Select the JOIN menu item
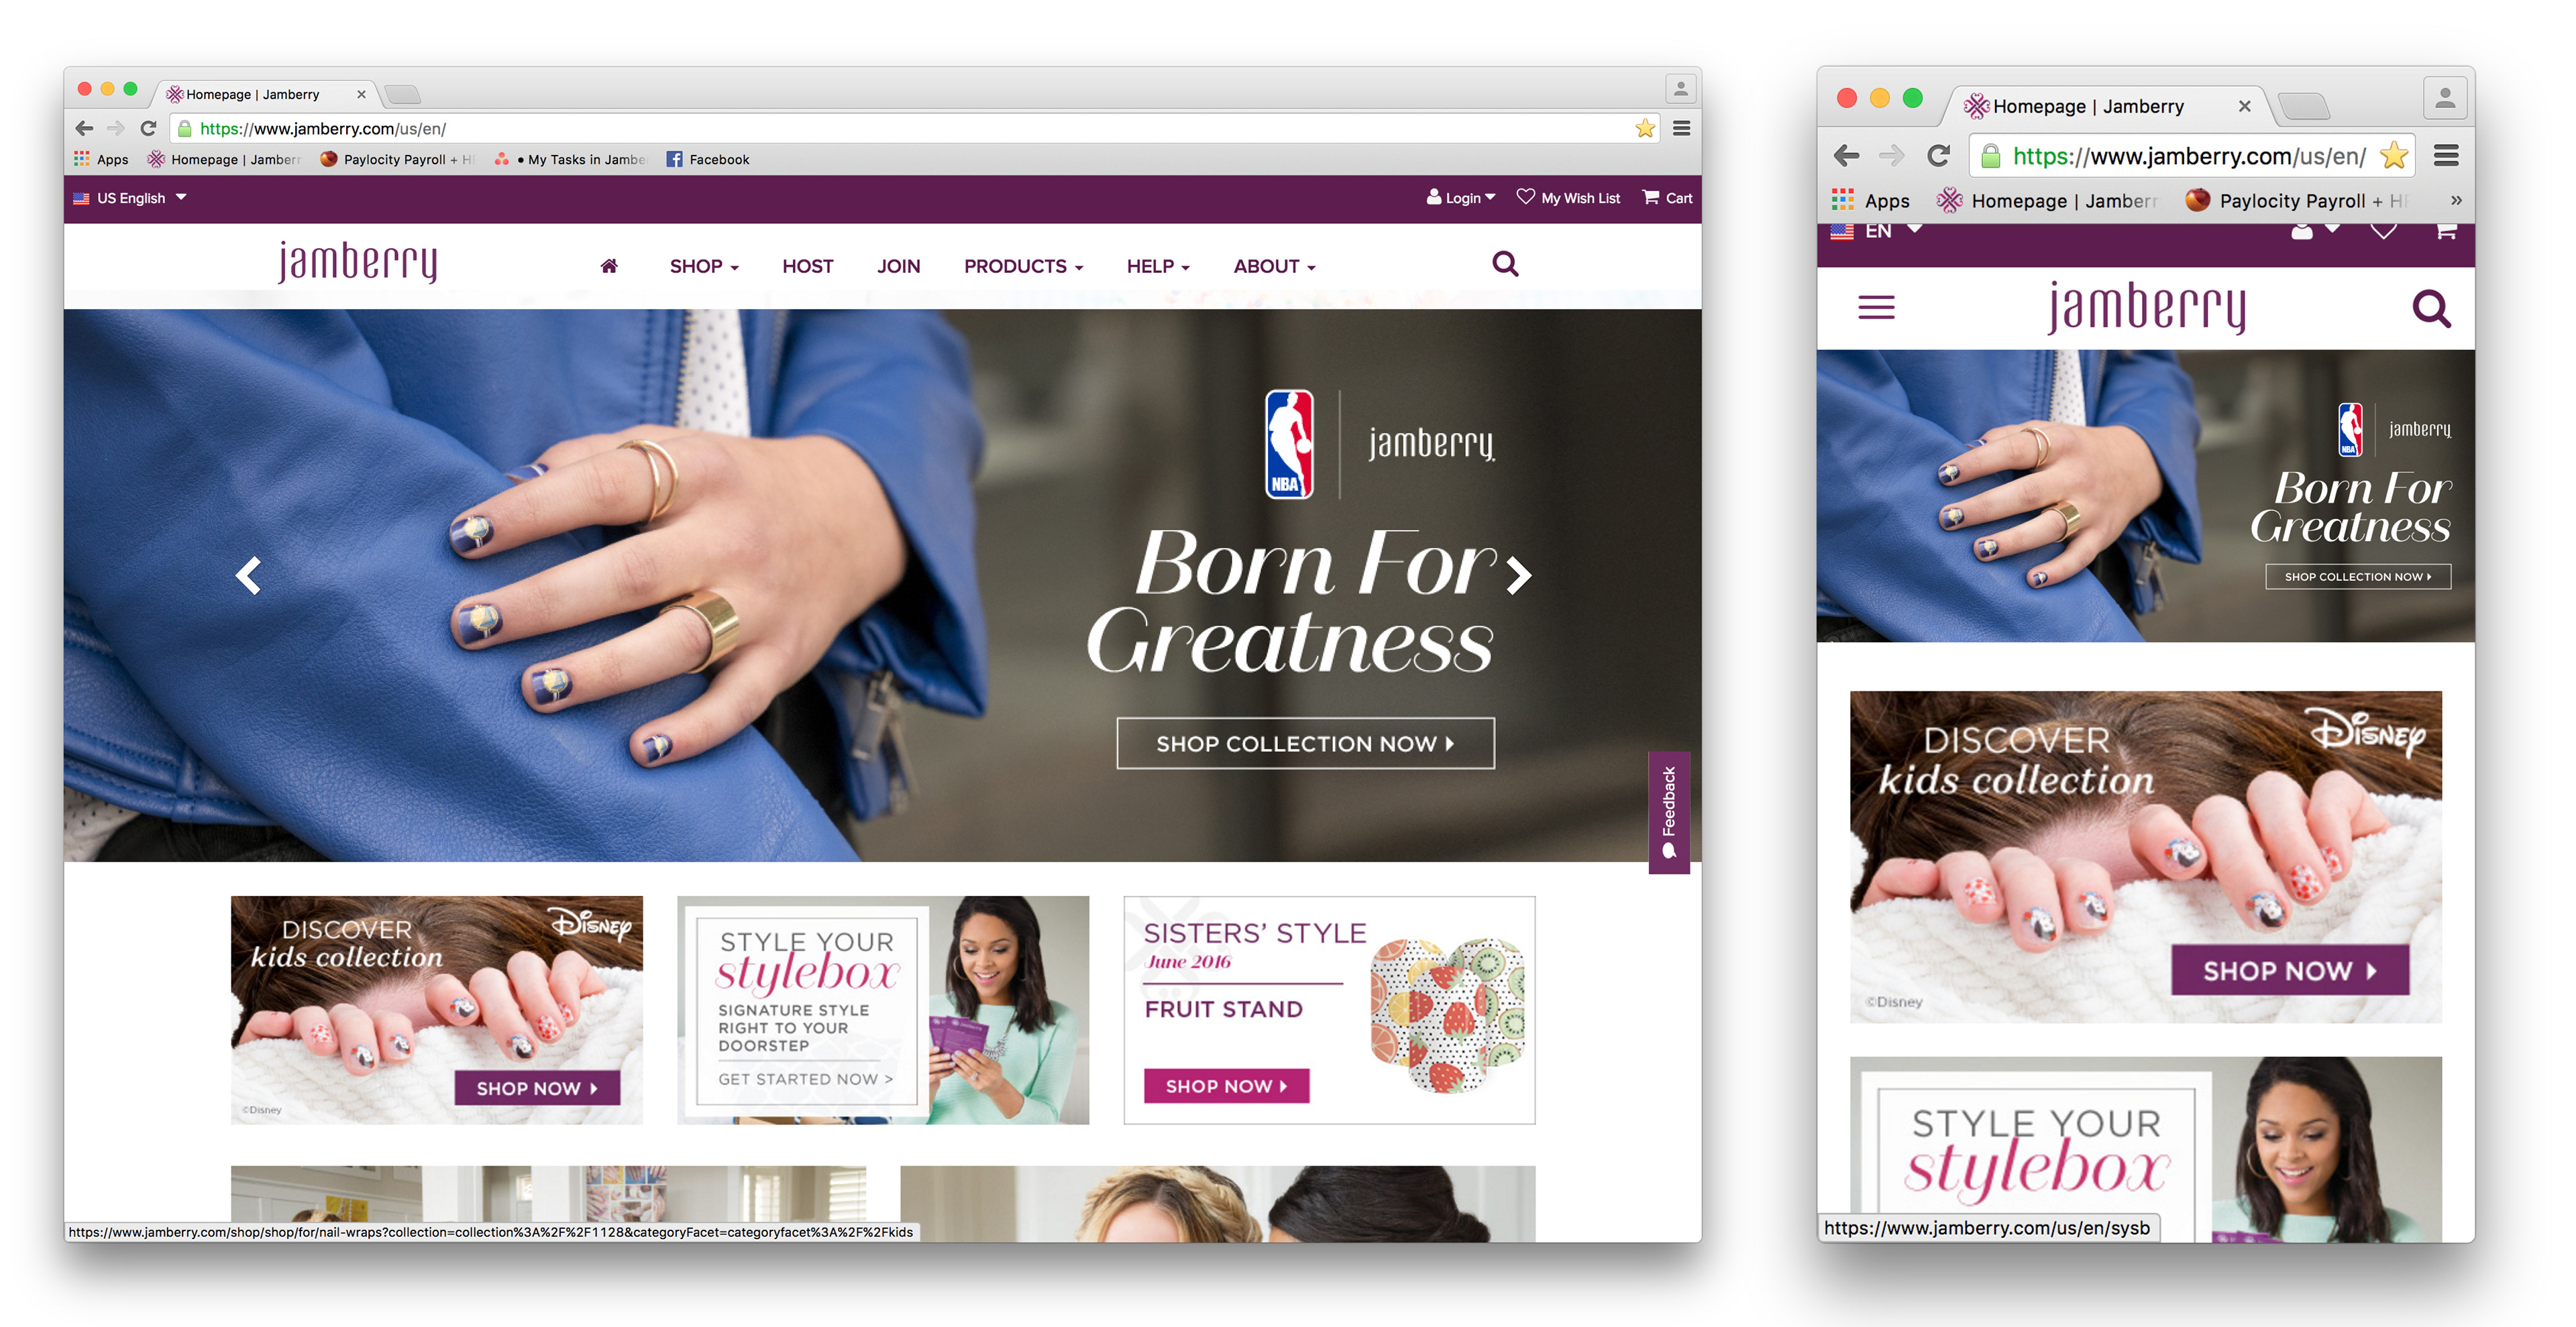 tap(898, 267)
